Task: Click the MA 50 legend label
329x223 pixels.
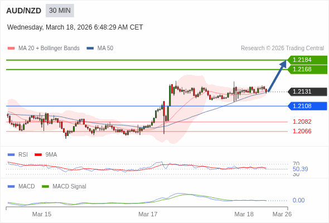Action: (105, 49)
